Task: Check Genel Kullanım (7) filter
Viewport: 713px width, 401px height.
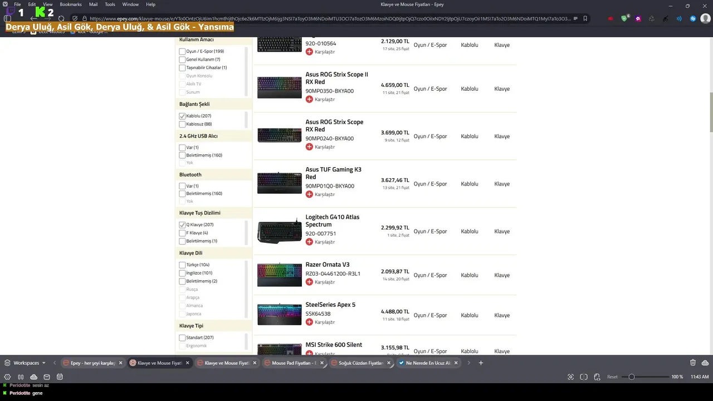Action: click(x=182, y=60)
